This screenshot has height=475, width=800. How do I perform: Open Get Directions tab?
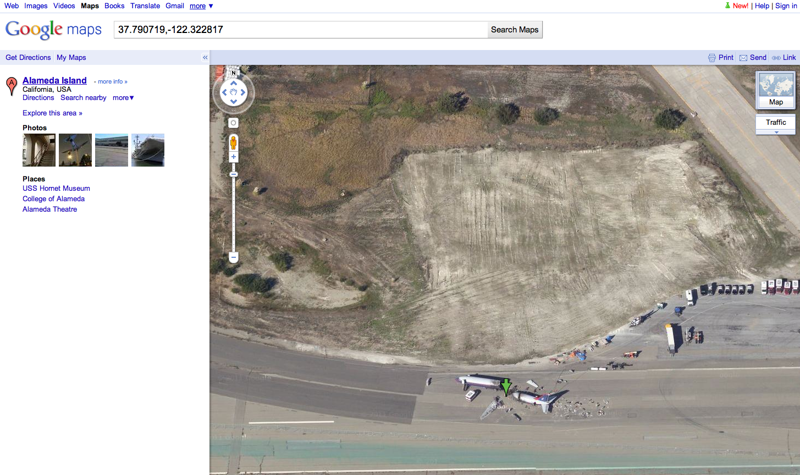tap(28, 58)
